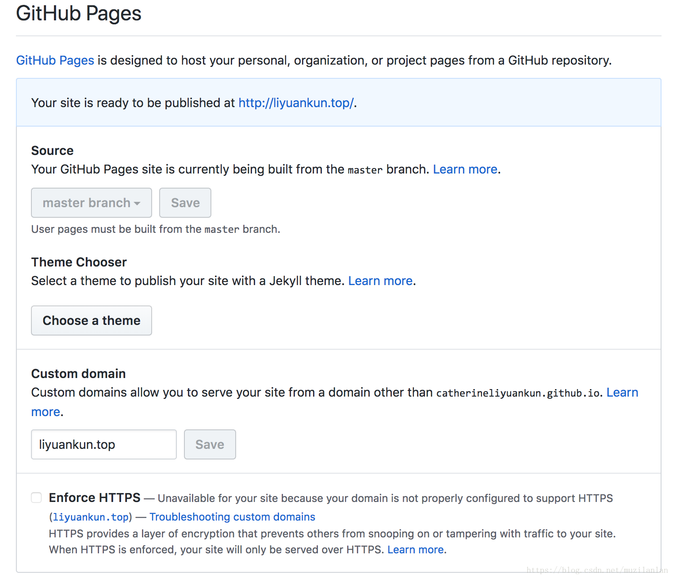673x579 pixels.
Task: Toggle the Enforce HTTPS checkbox
Action: [36, 498]
